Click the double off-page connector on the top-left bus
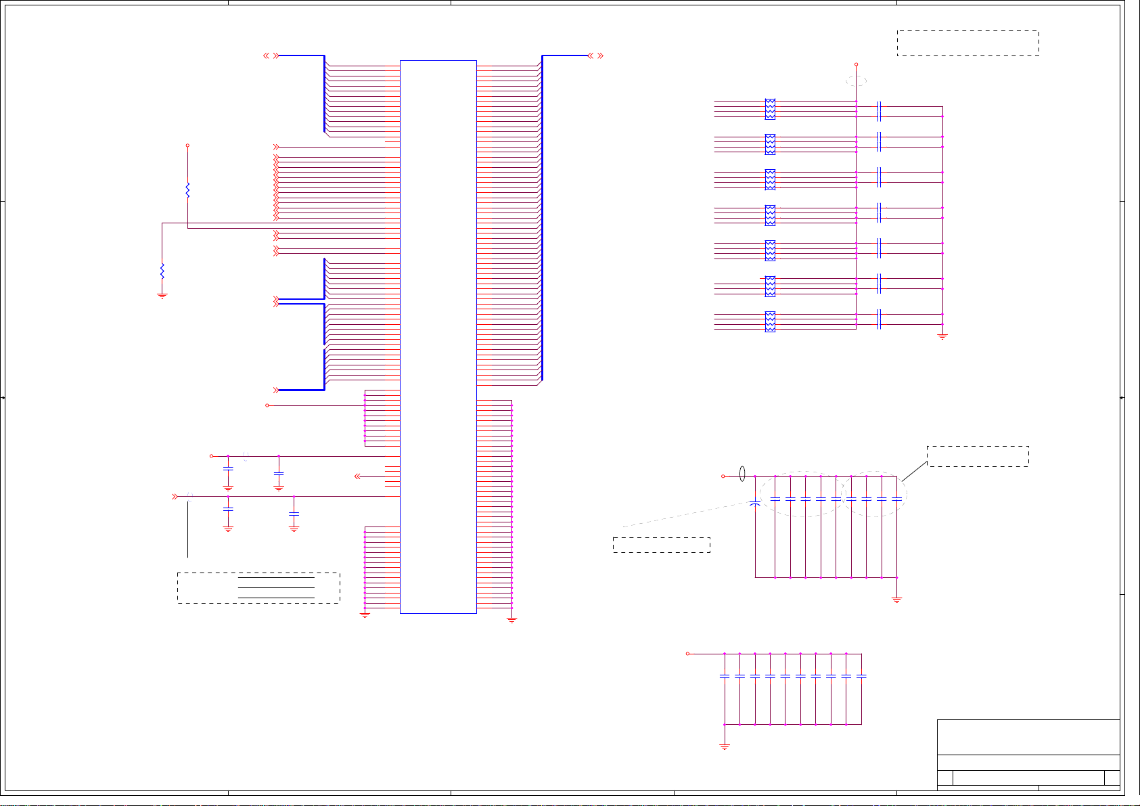The image size is (1140, 806). tap(271, 55)
